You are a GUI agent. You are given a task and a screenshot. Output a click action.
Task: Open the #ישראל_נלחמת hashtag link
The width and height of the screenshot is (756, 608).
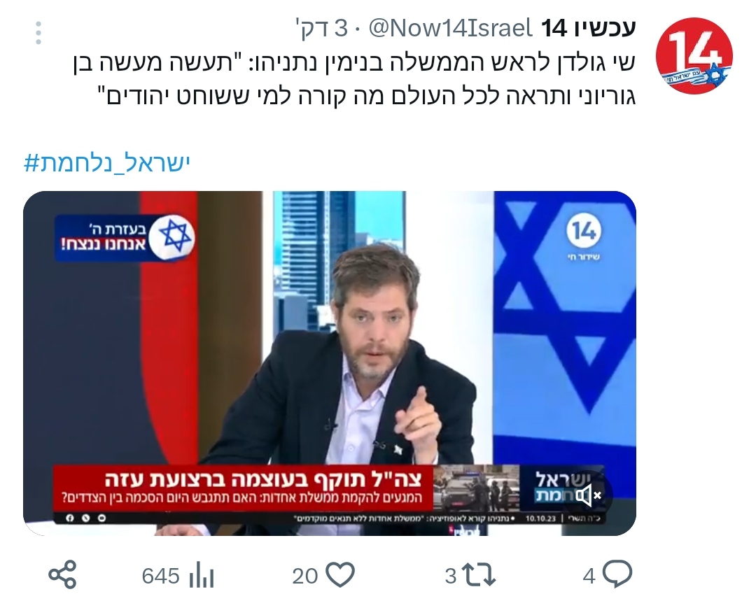pyautogui.click(x=107, y=164)
